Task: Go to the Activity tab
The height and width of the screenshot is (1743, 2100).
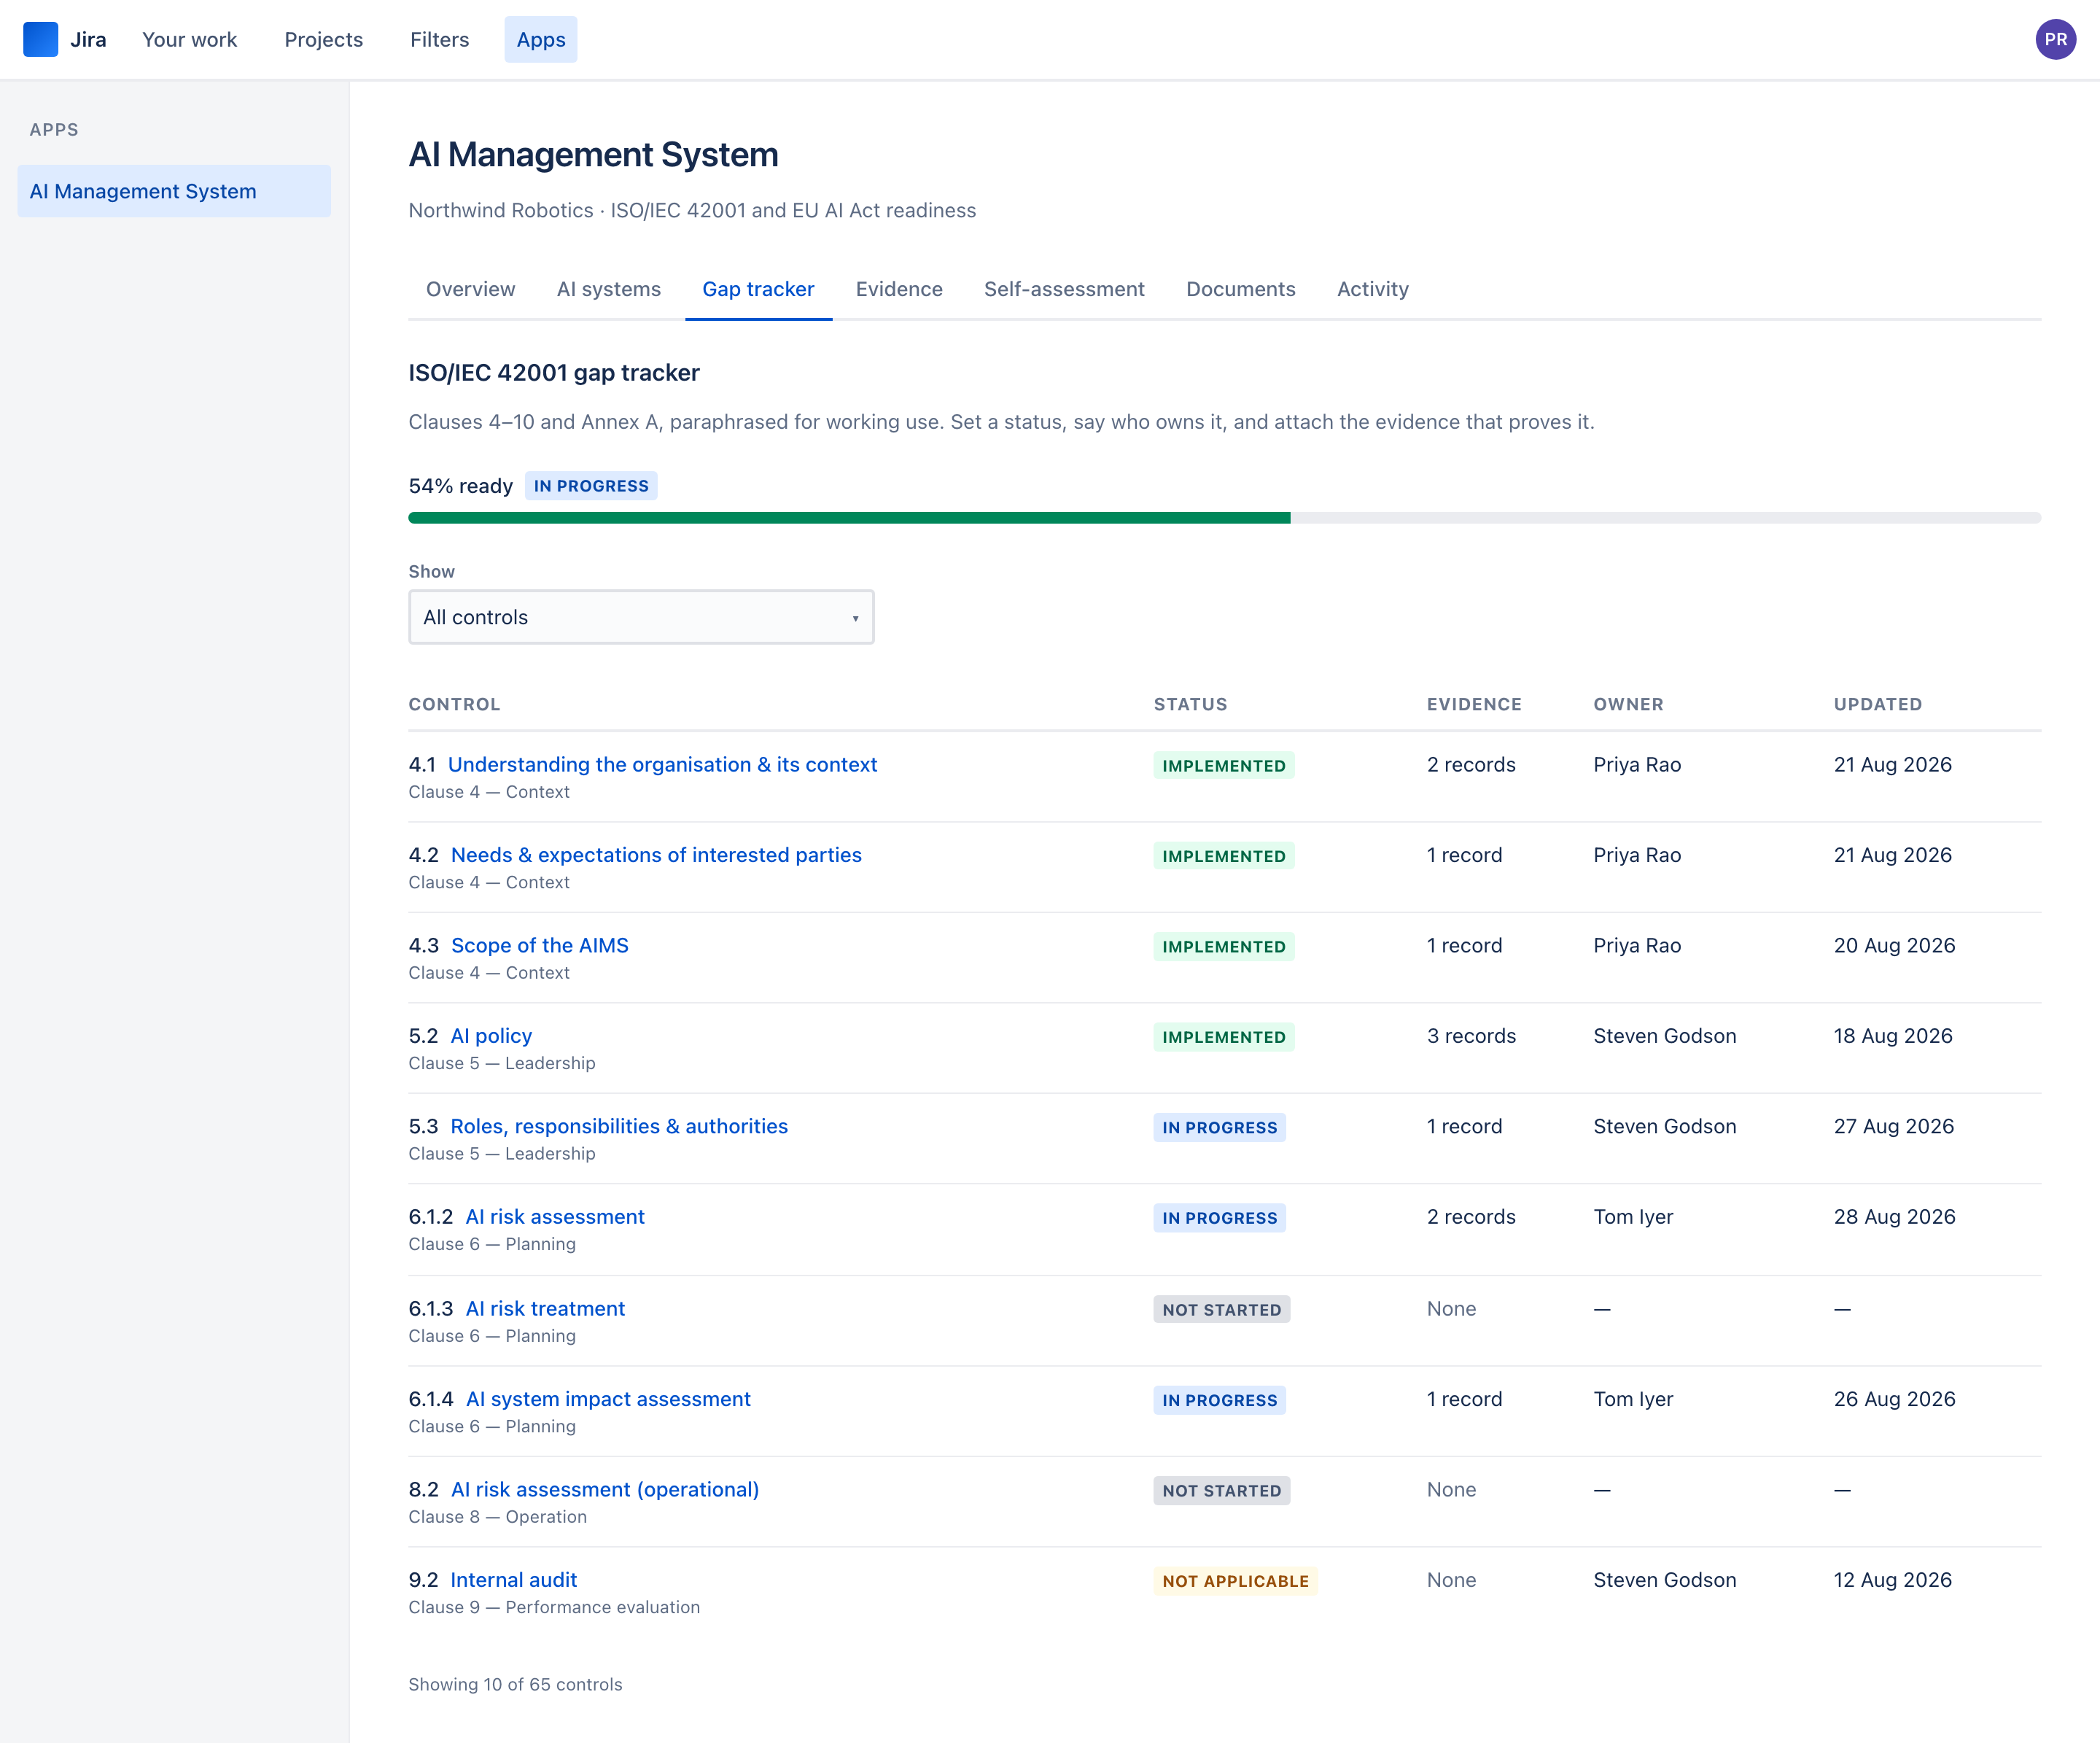Action: pos(1372,289)
